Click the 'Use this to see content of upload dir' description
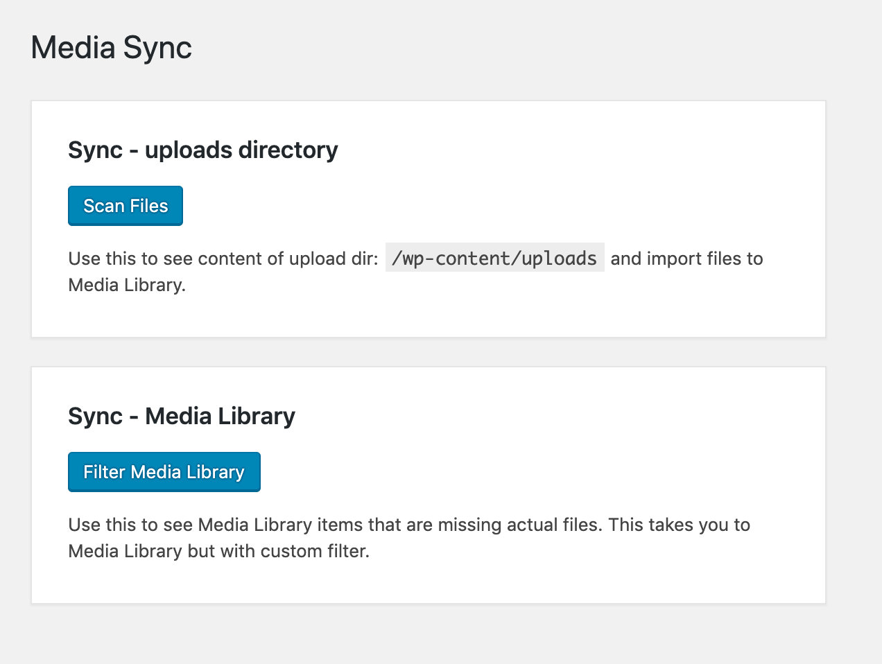The width and height of the screenshot is (882, 664). (415, 271)
